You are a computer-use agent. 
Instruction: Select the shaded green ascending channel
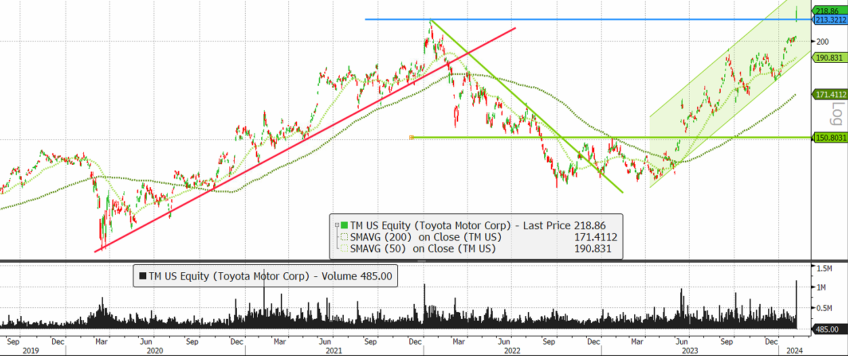(730, 95)
